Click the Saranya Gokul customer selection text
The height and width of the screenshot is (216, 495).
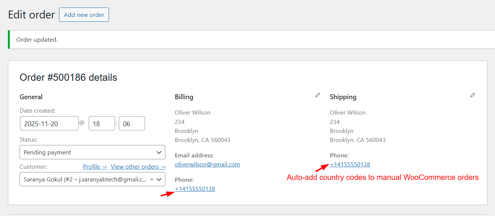pos(85,180)
